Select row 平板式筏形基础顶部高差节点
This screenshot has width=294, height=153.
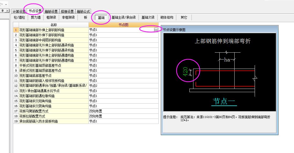coord(54,65)
